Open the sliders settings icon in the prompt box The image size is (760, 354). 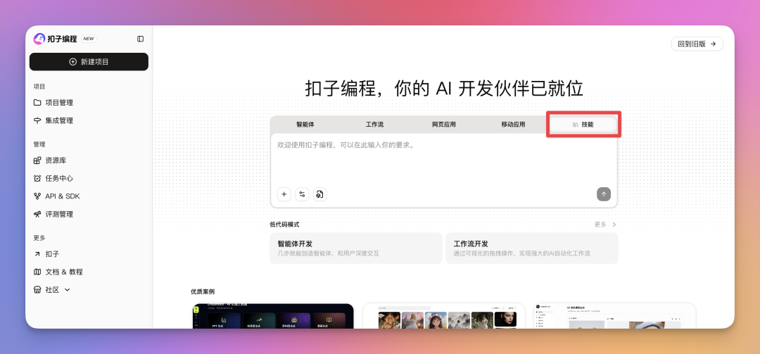[302, 194]
